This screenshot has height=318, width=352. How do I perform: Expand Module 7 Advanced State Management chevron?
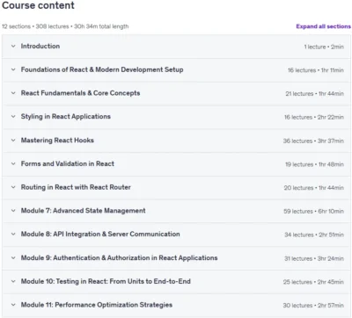point(13,211)
